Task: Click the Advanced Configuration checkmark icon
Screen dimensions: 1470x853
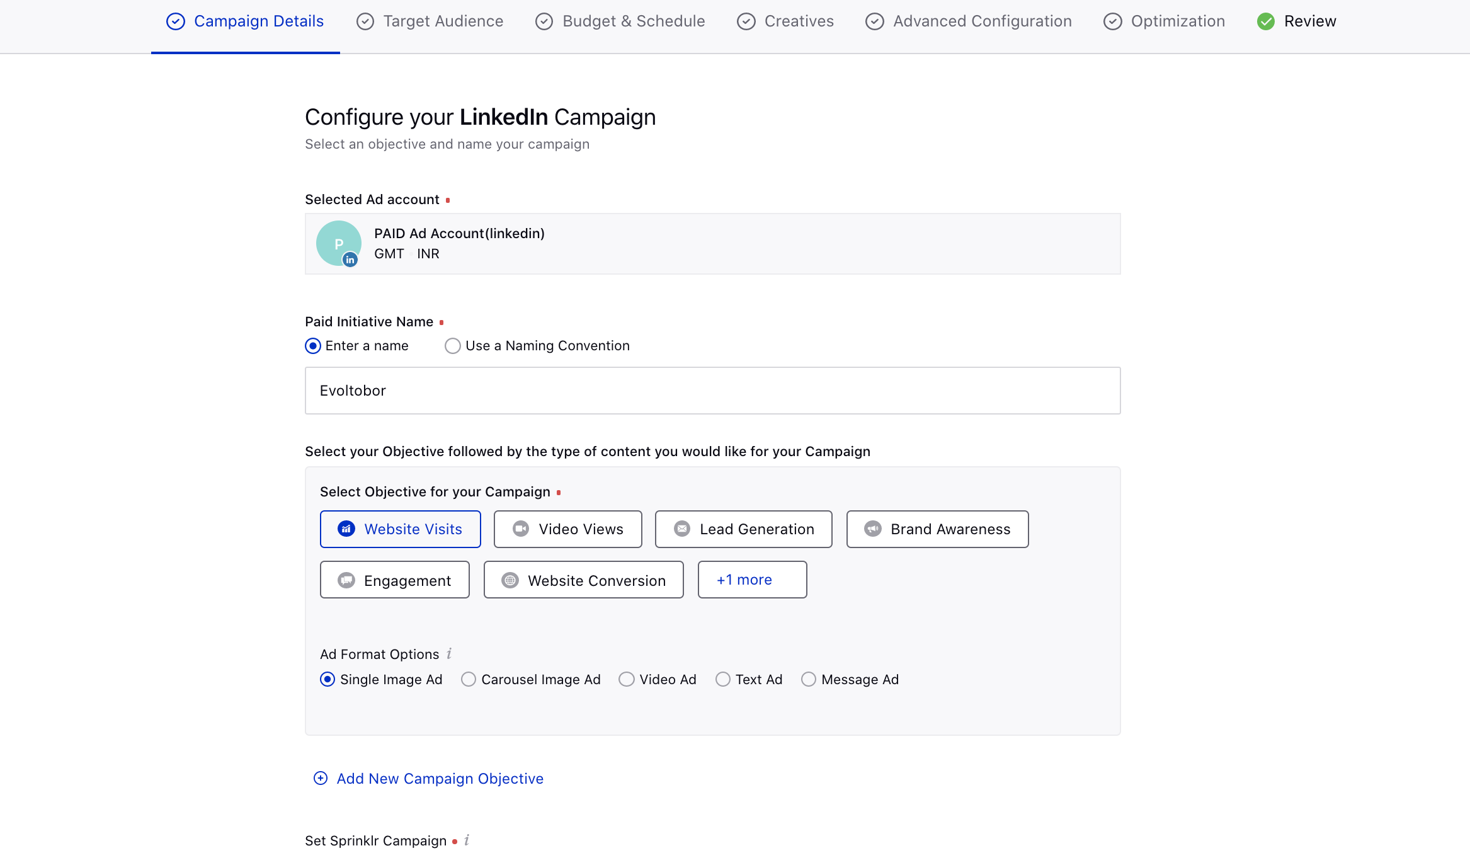Action: tap(875, 21)
